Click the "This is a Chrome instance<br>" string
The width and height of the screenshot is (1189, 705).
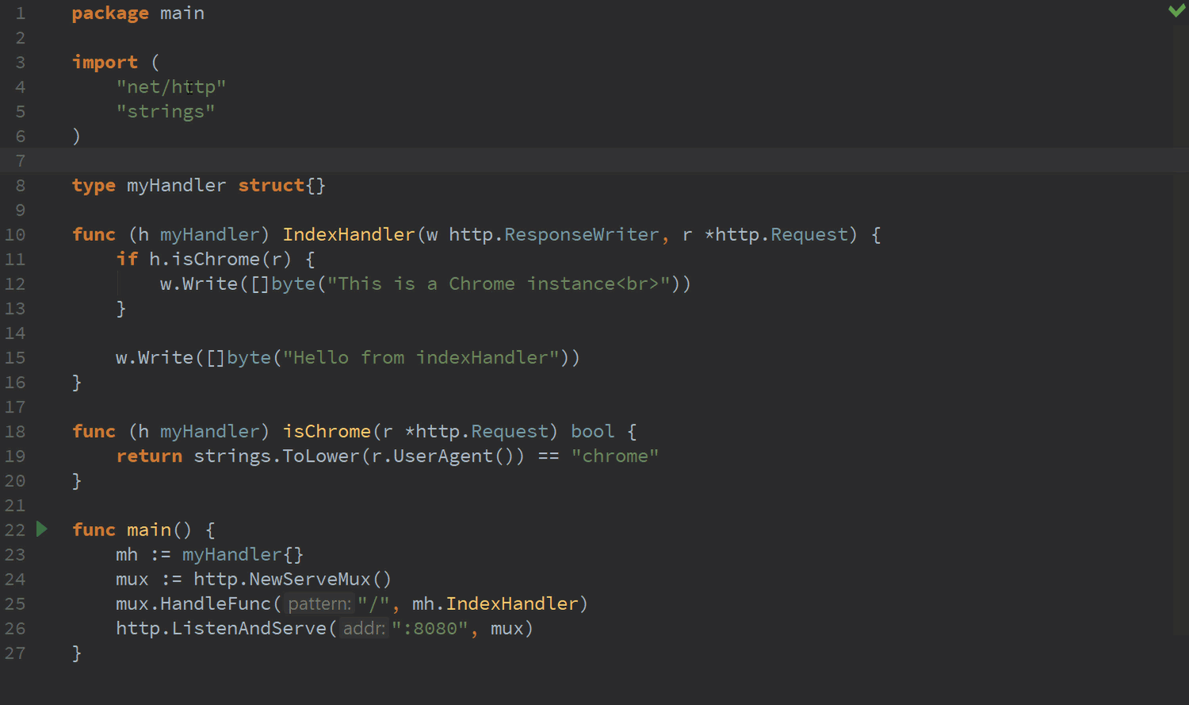click(x=499, y=284)
